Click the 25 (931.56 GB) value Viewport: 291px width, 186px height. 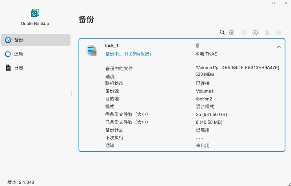211,114
